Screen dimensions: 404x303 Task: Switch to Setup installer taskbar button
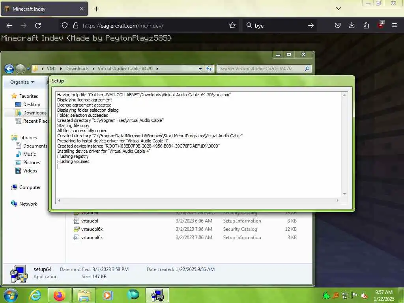[157, 295]
